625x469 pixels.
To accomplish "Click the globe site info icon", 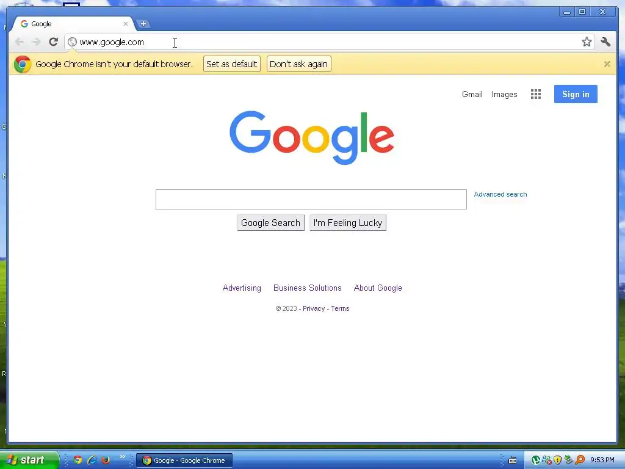I will click(72, 42).
